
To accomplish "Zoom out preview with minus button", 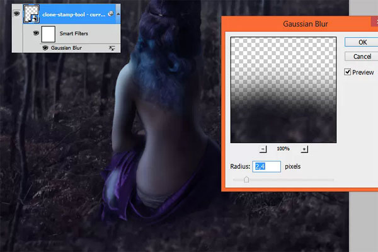I will 263,149.
